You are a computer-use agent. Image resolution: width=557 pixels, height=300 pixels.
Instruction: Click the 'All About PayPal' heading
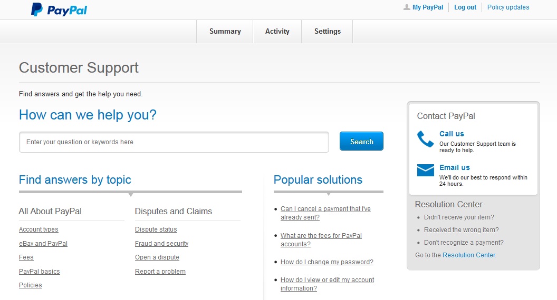point(50,212)
